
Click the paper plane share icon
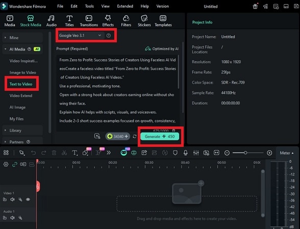point(265,7)
